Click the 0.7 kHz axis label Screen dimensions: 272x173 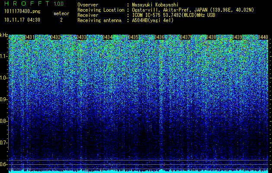coord(3,143)
